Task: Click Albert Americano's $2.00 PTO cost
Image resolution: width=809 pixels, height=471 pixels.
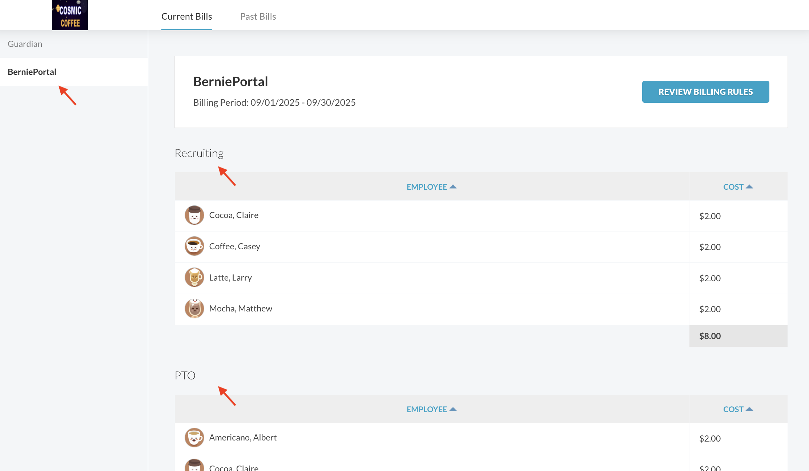Action: 710,439
